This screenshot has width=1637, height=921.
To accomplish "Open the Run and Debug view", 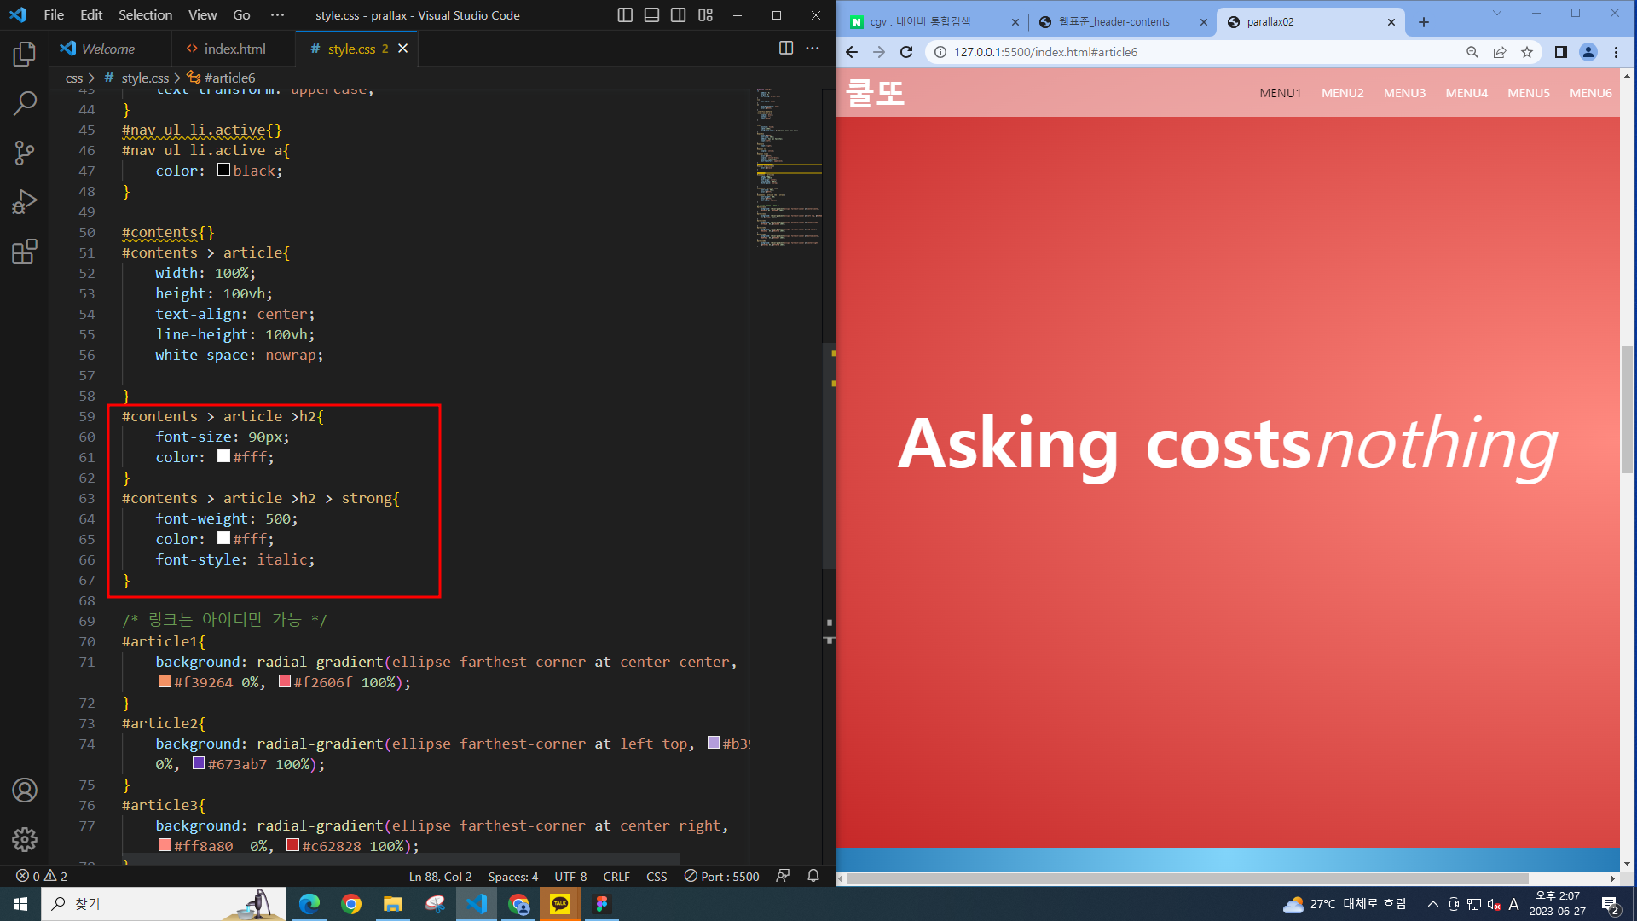I will (x=25, y=202).
